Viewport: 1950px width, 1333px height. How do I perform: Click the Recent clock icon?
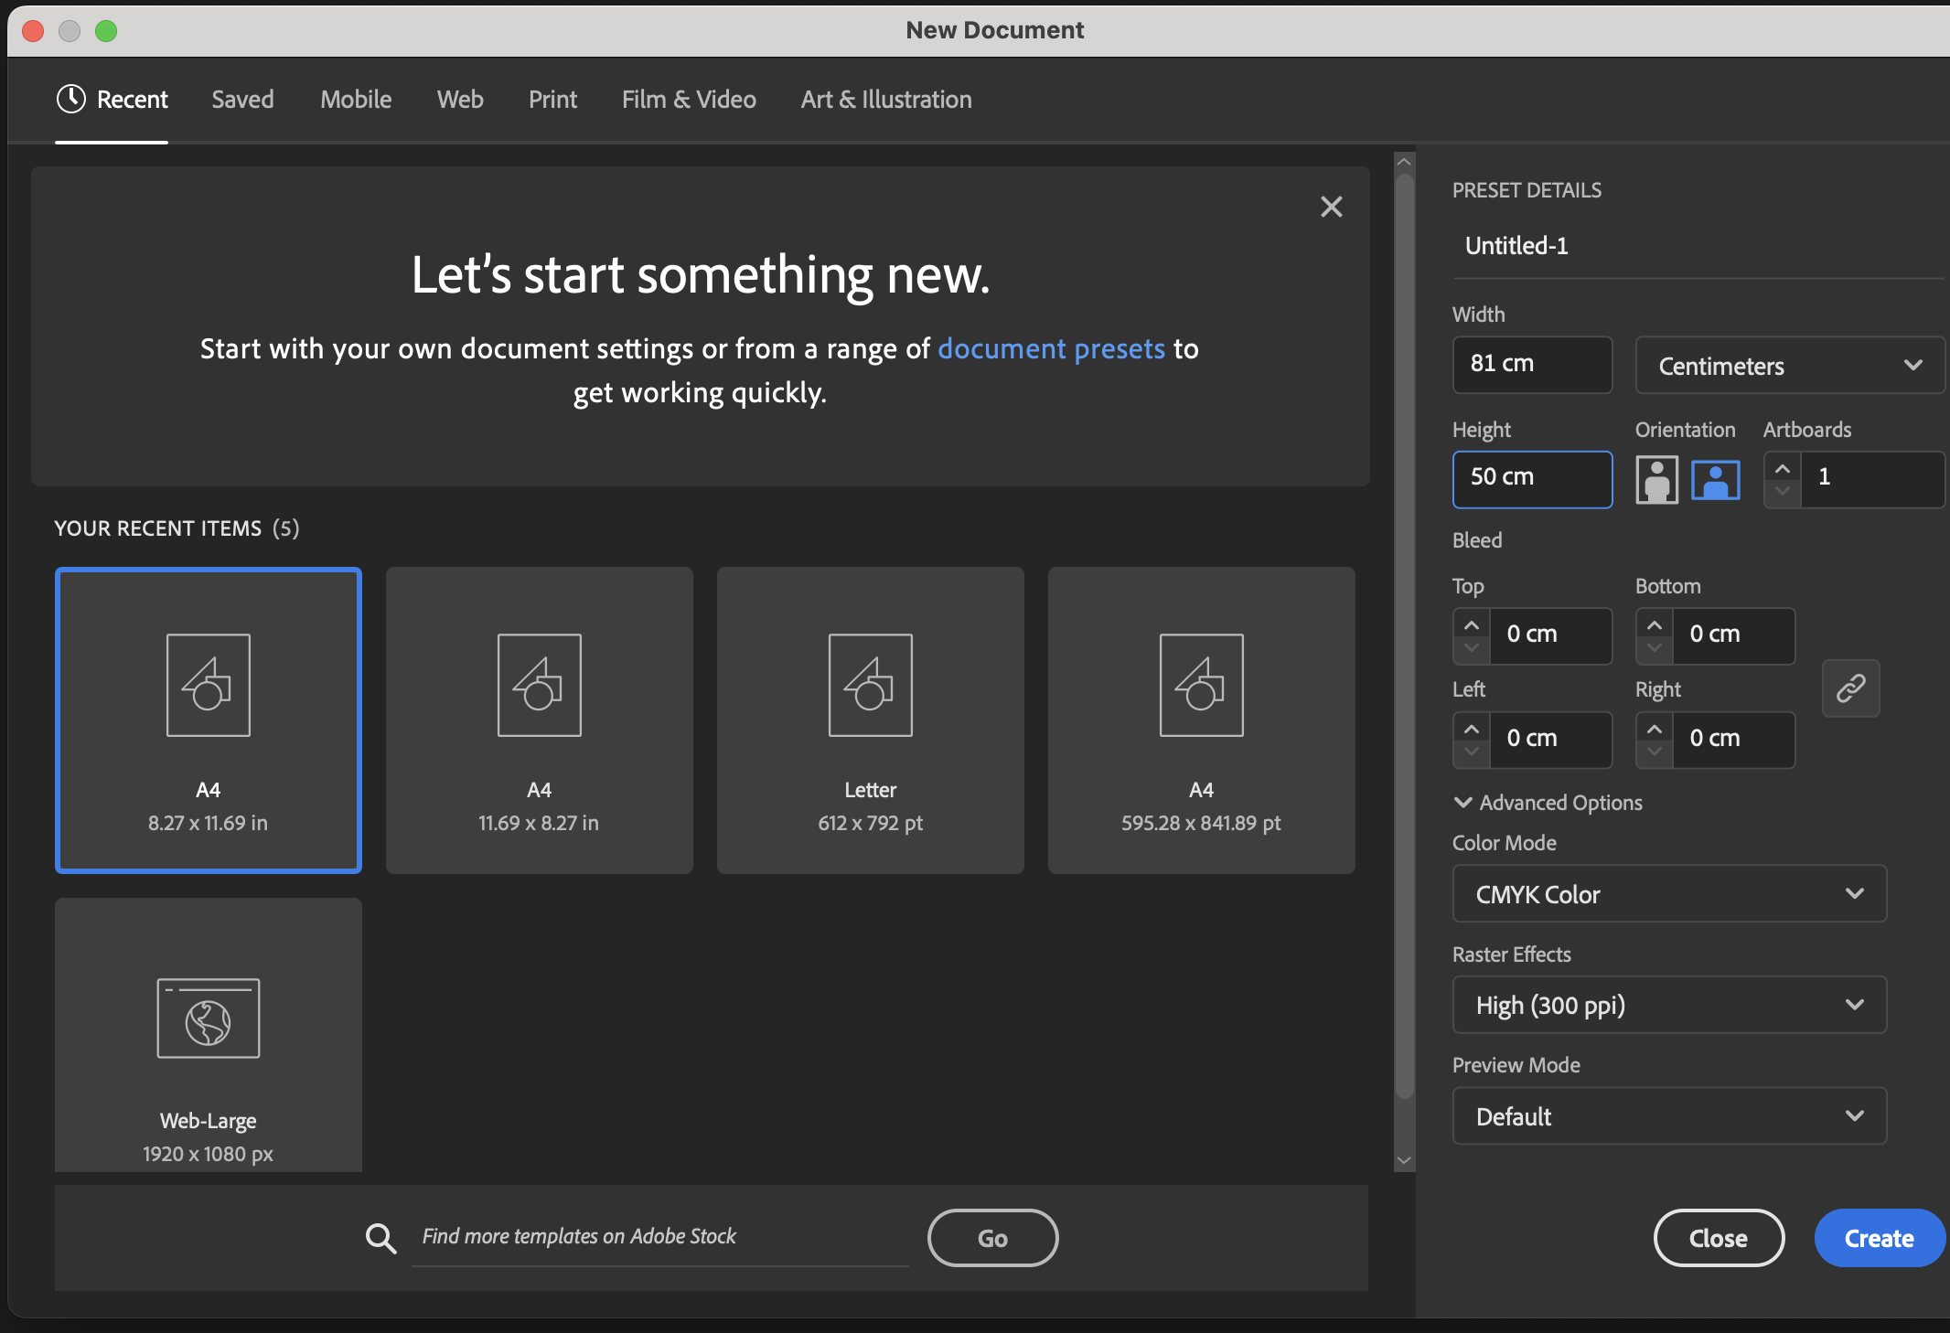click(71, 99)
